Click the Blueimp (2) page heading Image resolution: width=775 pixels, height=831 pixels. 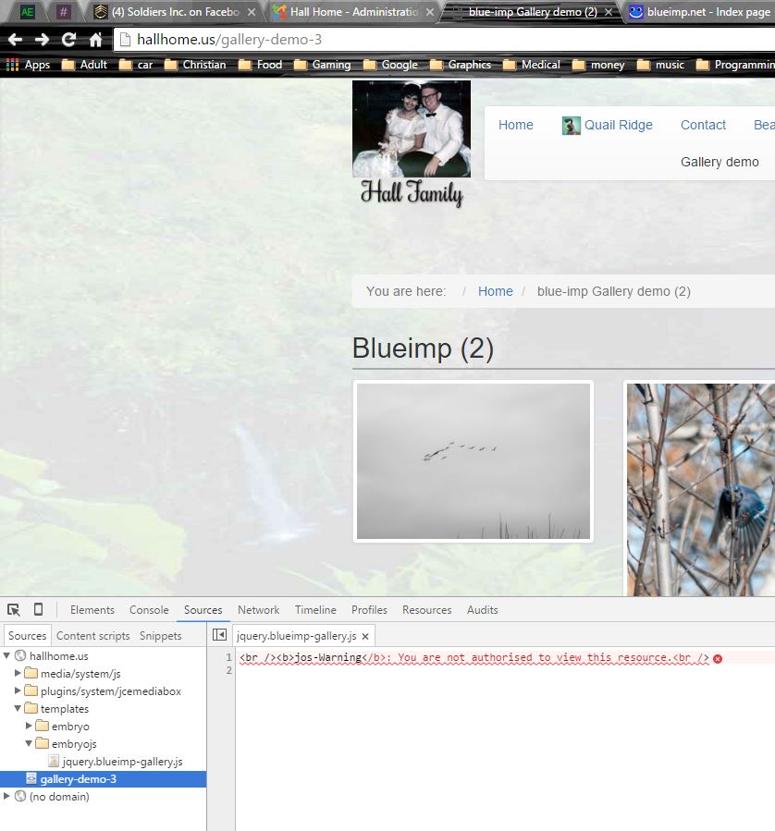click(423, 348)
